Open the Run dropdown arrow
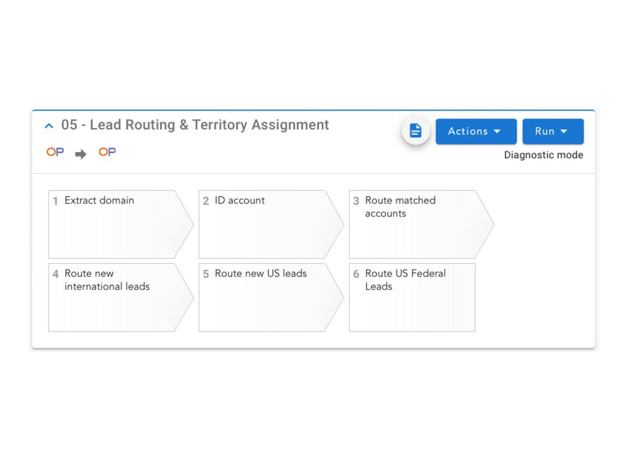 pyautogui.click(x=565, y=131)
